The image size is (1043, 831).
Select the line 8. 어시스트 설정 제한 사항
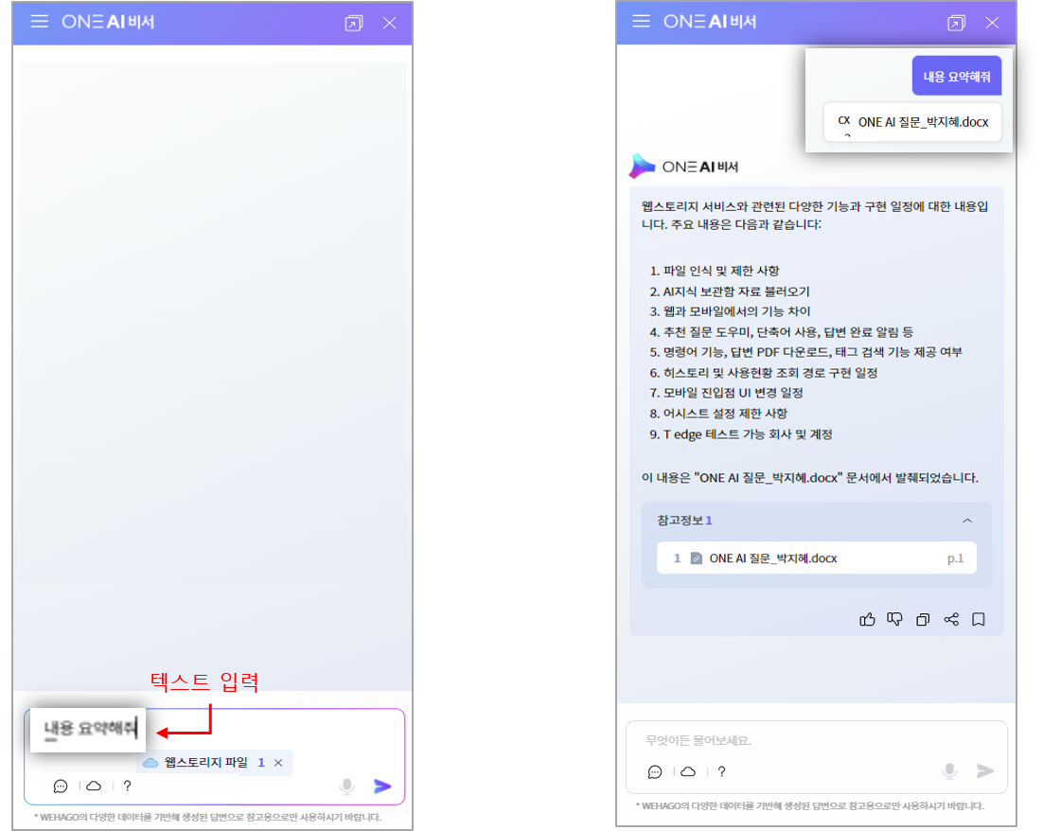pos(718,414)
